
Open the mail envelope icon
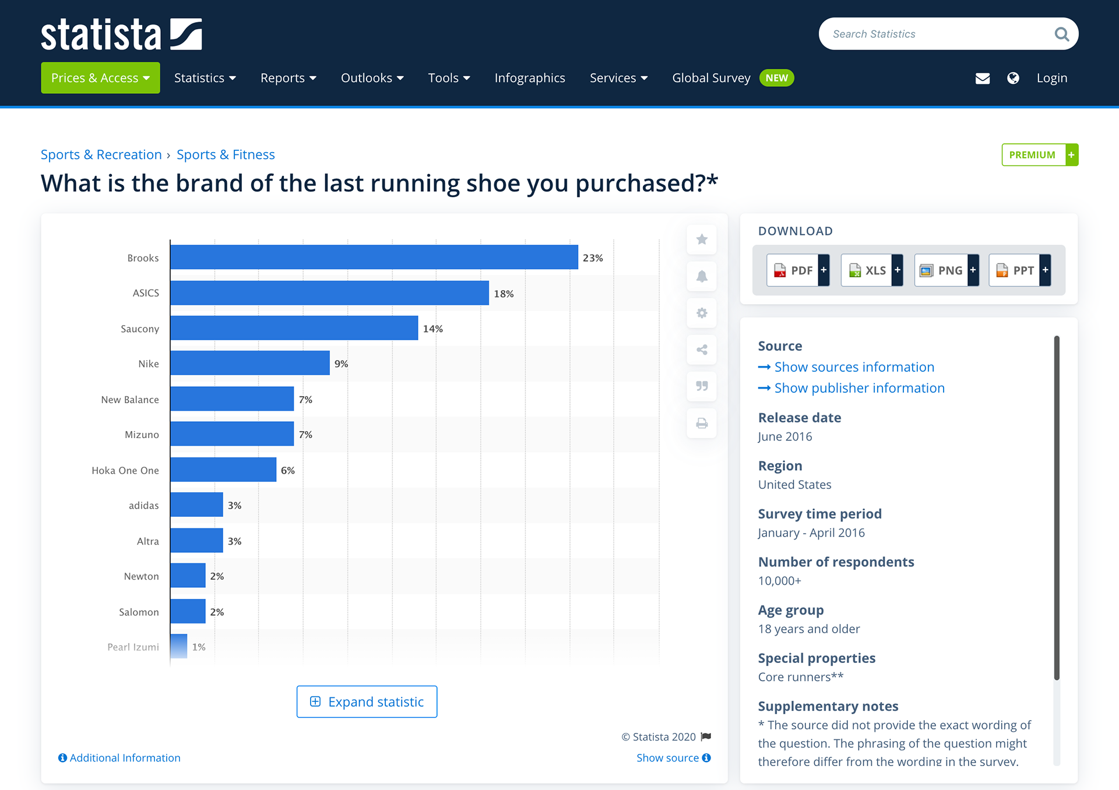983,78
